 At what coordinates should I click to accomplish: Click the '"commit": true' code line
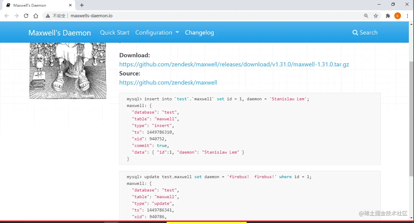[151, 145]
